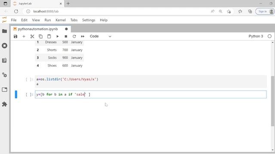The image size is (275, 154).
Task: Click the notebook vertical scrollbar
Action: point(272,101)
